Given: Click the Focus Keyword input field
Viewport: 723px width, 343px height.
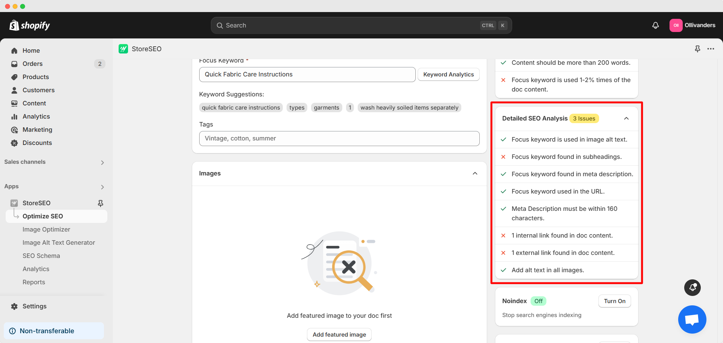Looking at the screenshot, I should coord(307,75).
